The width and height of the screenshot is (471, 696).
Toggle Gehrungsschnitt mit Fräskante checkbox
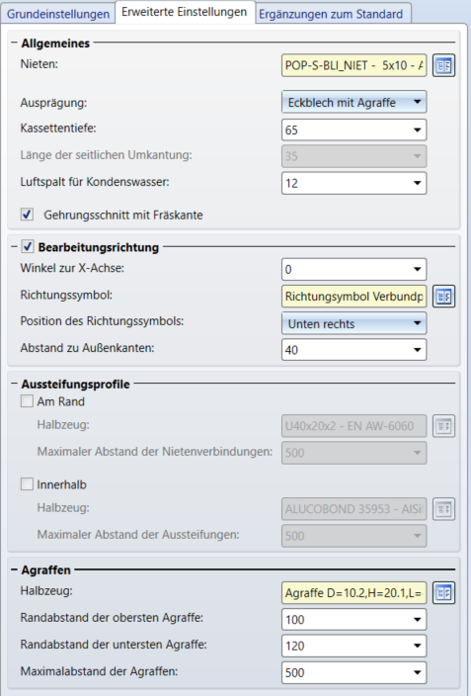(x=27, y=215)
